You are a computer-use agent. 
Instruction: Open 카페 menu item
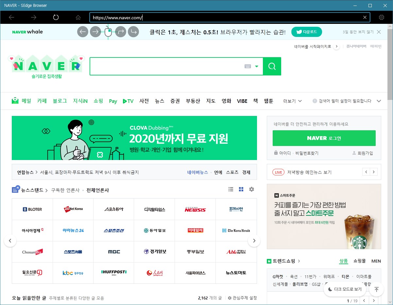[42, 101]
